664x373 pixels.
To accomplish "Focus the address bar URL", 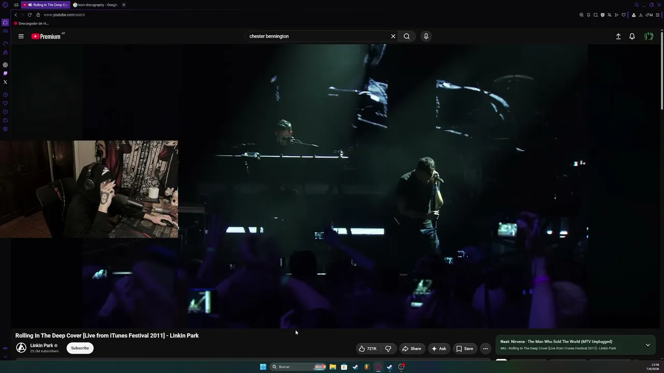I will point(64,15).
